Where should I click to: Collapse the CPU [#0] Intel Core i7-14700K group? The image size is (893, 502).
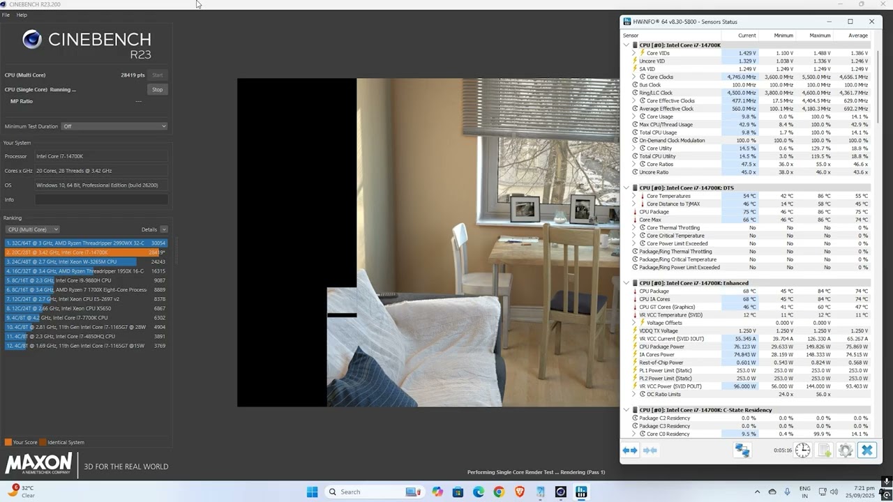[x=626, y=45]
